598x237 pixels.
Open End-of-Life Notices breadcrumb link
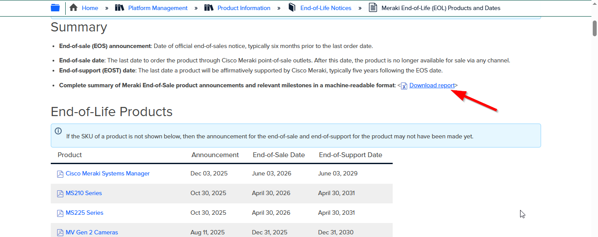pos(326,8)
